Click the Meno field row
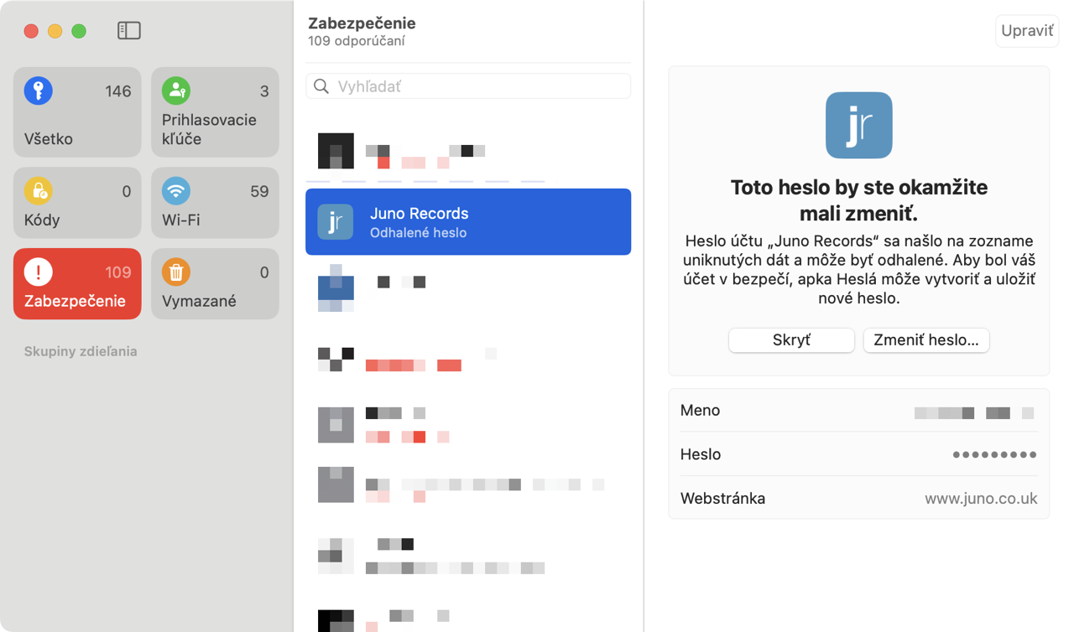The image size is (1074, 632). 858,411
